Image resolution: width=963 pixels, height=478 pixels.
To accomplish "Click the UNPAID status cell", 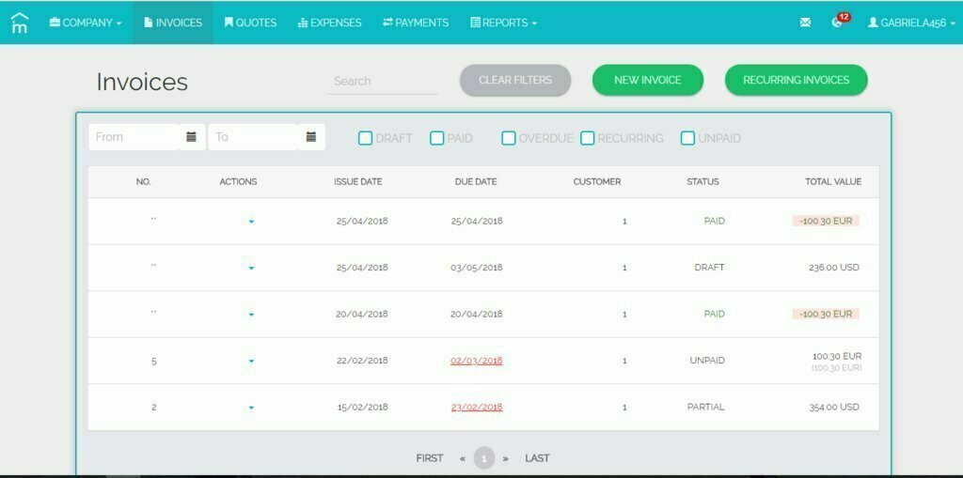I will click(x=707, y=361).
